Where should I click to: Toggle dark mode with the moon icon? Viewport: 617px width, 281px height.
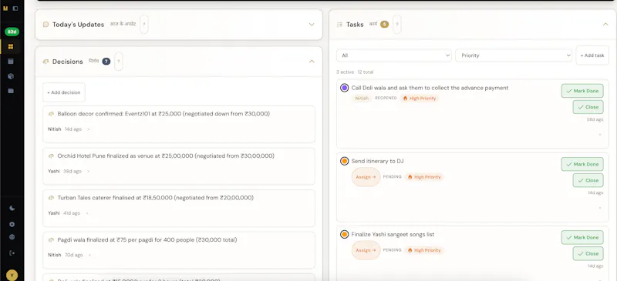tap(12, 209)
